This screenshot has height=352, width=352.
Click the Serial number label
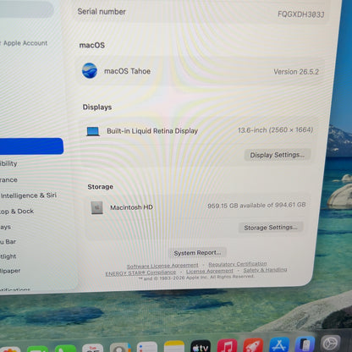tap(102, 12)
